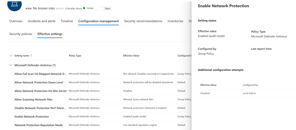Select the Inventories tab

coord(175,21)
